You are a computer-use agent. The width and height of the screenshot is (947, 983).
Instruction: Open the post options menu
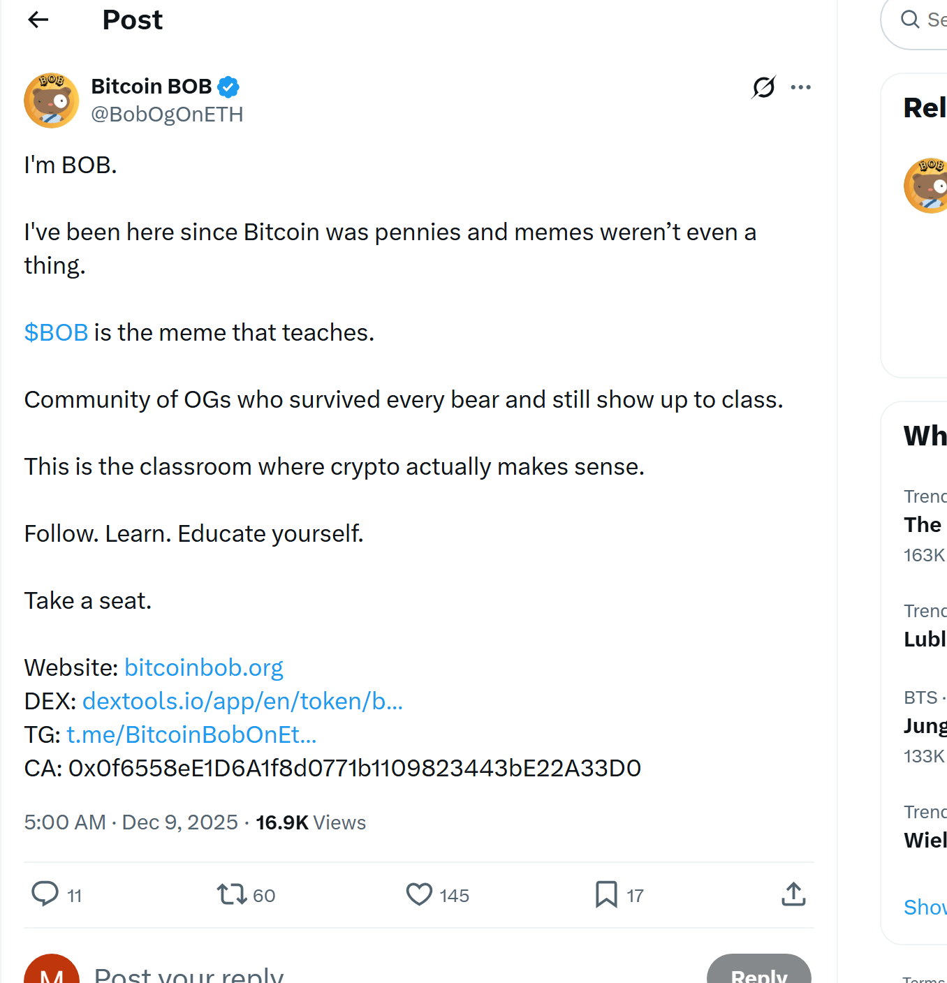800,87
